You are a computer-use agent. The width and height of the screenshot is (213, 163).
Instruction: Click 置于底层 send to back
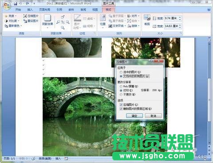pyautogui.click(x=117, y=21)
